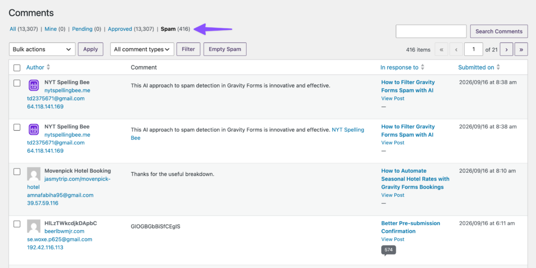Click the 574 comment count bubble
Viewport: 536px width, 268px height.
[x=389, y=250]
